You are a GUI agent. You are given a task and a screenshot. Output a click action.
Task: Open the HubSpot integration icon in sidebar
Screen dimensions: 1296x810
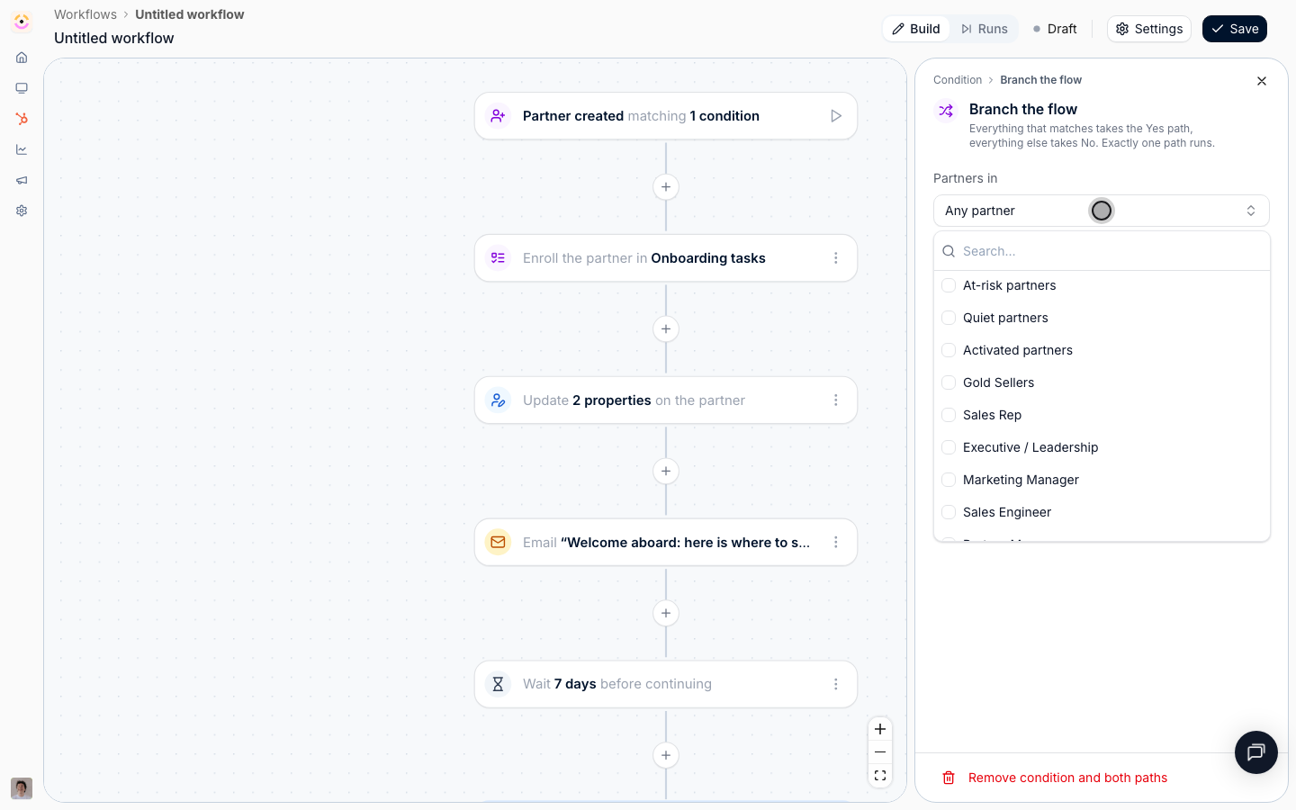point(22,119)
